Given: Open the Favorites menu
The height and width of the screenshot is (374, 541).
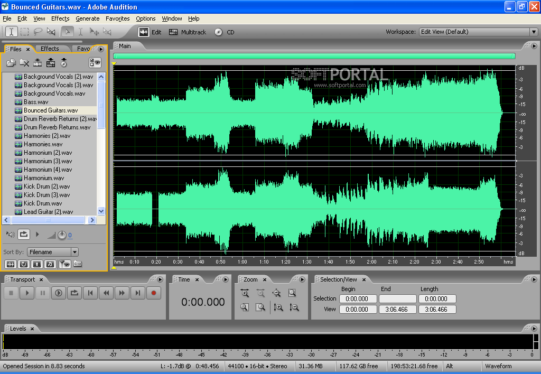Looking at the screenshot, I should tap(118, 18).
